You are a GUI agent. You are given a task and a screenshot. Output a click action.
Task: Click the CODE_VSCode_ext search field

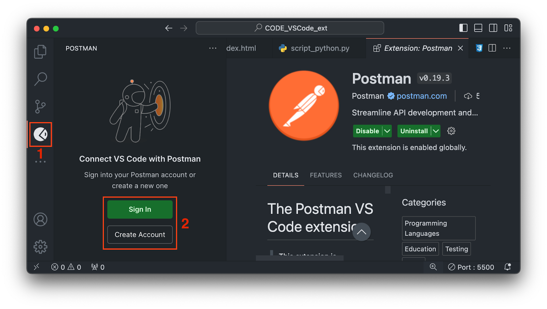pyautogui.click(x=290, y=28)
